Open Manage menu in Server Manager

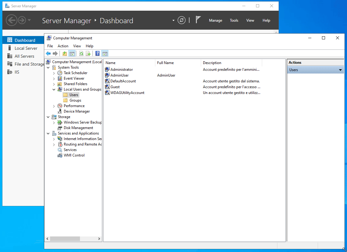pos(215,20)
